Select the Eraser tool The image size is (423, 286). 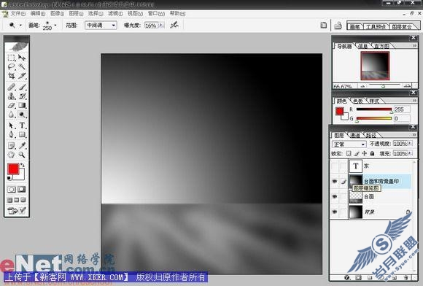pyautogui.click(x=12, y=105)
